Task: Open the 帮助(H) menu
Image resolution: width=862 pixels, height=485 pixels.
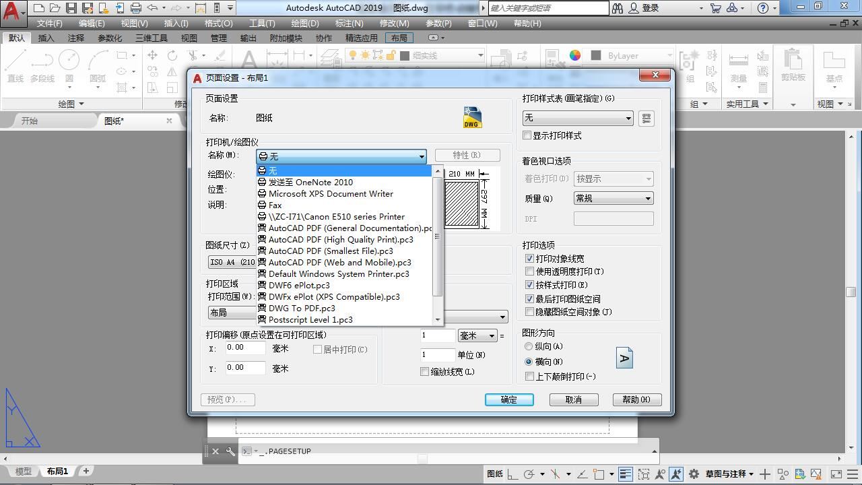Action: click(527, 23)
